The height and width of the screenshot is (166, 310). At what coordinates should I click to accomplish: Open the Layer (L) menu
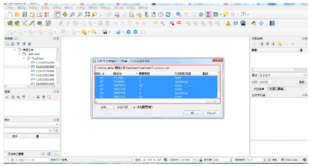[x=45, y=8]
